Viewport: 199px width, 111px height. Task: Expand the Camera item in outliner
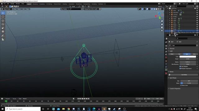170,14
